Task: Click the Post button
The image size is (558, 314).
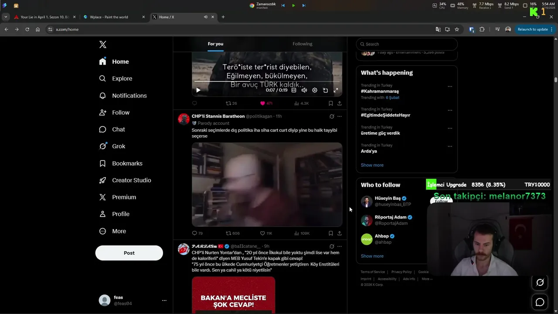Action: tap(129, 253)
